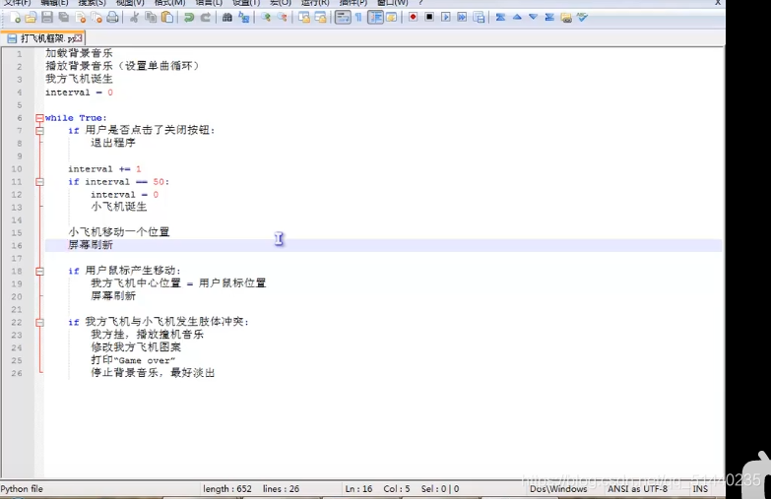The image size is (771, 499).
Task: Open Find with binoculars icon
Action: 227,18
